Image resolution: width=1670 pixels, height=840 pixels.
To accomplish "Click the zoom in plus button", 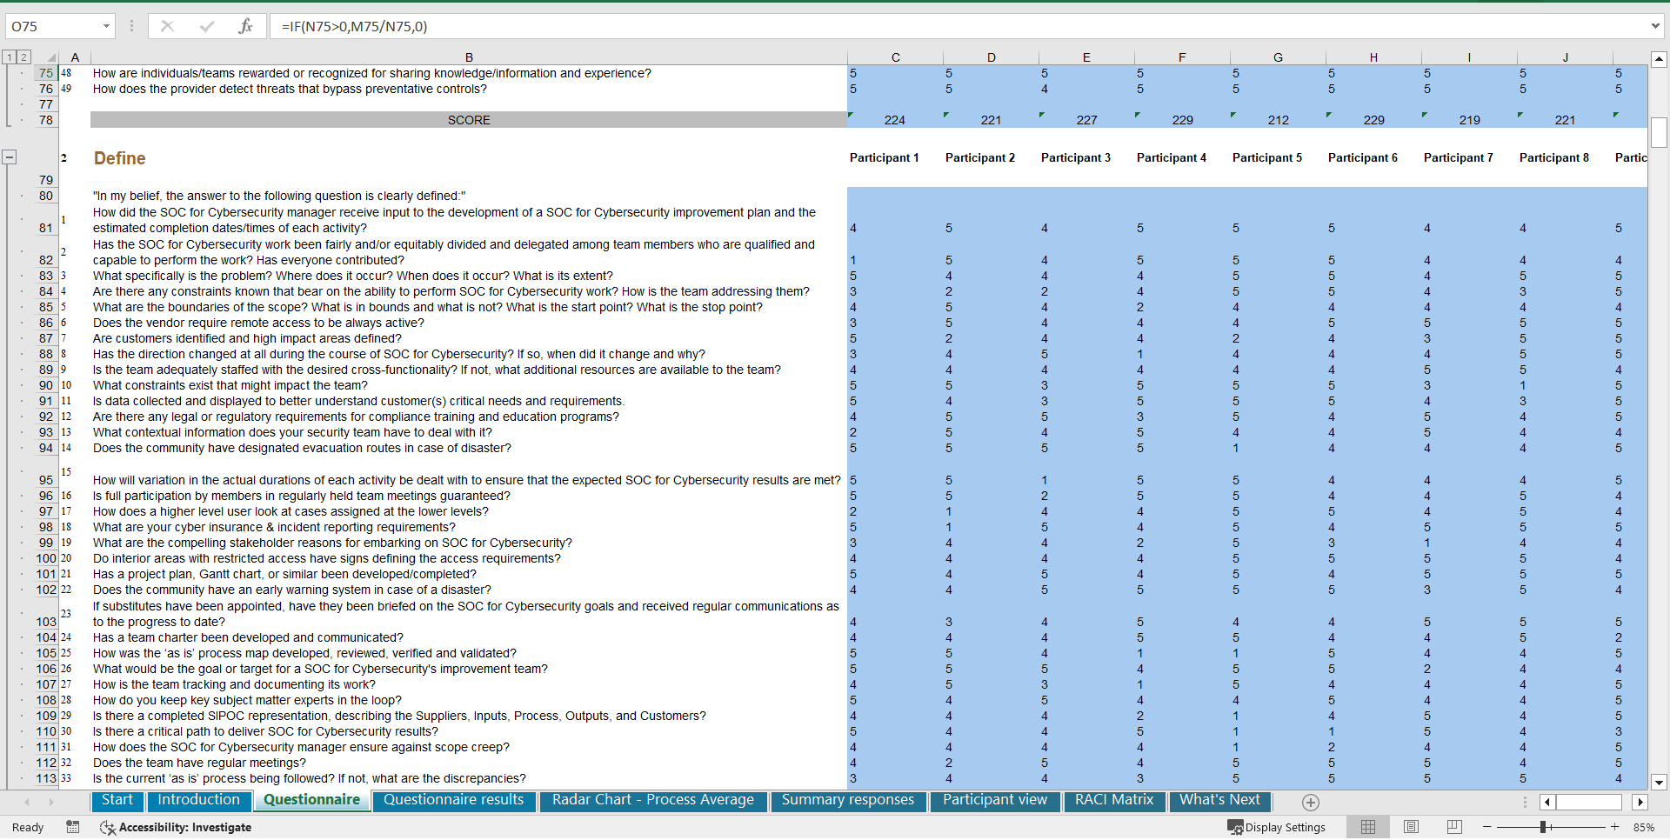I will pos(1615,827).
